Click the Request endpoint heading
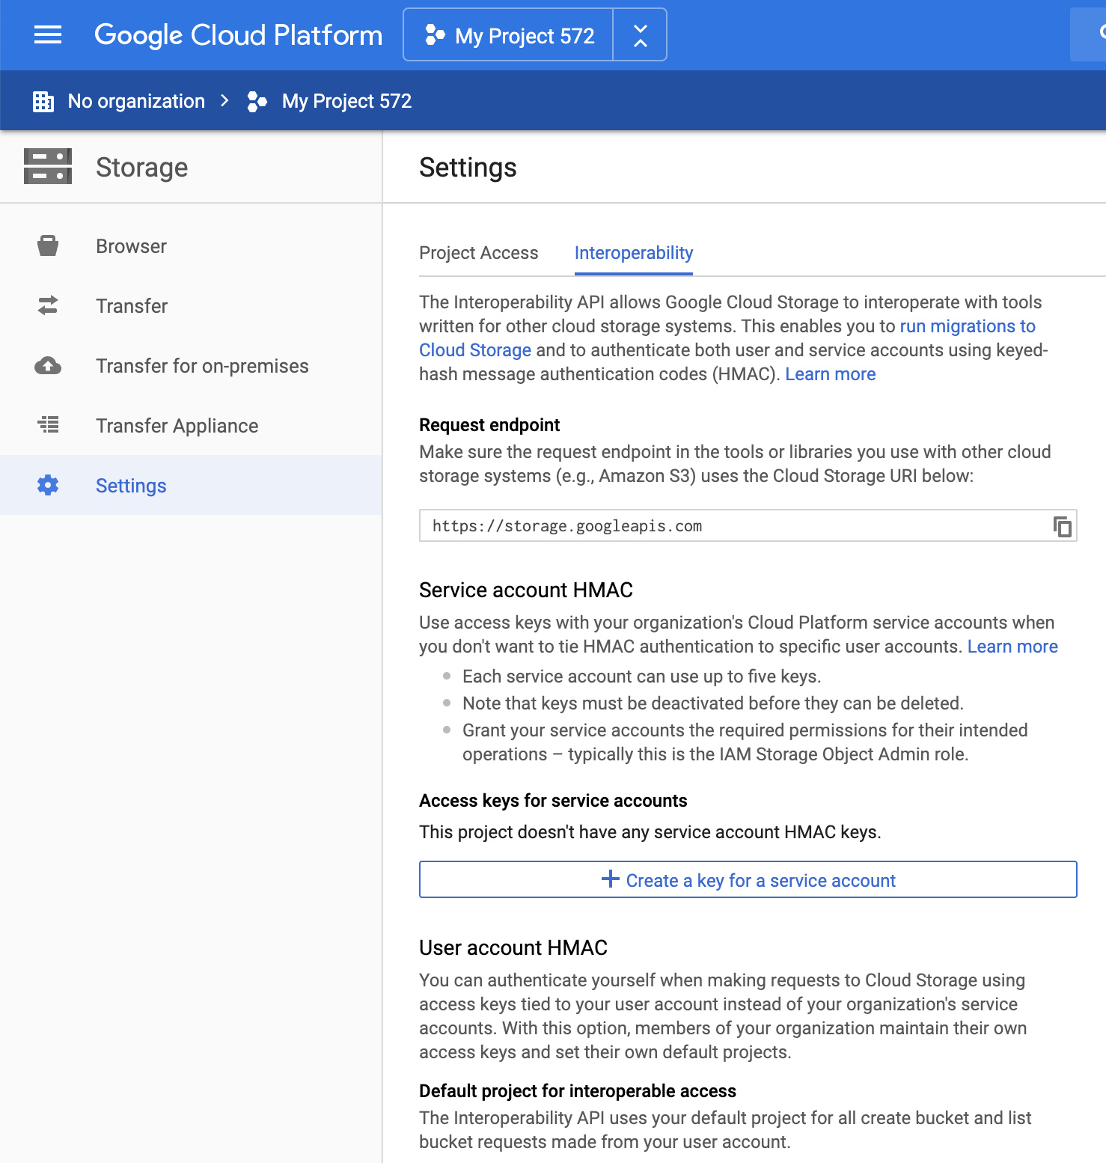This screenshot has width=1106, height=1163. (489, 425)
